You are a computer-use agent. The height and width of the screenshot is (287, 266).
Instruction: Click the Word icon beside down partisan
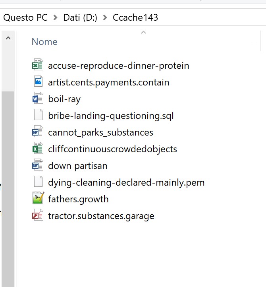pos(38,166)
